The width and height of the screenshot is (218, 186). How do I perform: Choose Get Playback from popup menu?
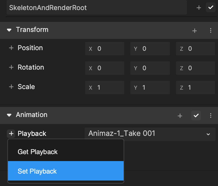tap(66, 152)
